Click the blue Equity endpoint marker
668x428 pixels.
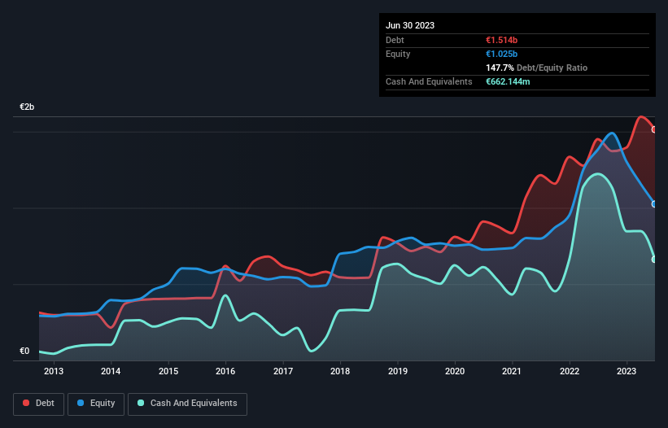(654, 204)
